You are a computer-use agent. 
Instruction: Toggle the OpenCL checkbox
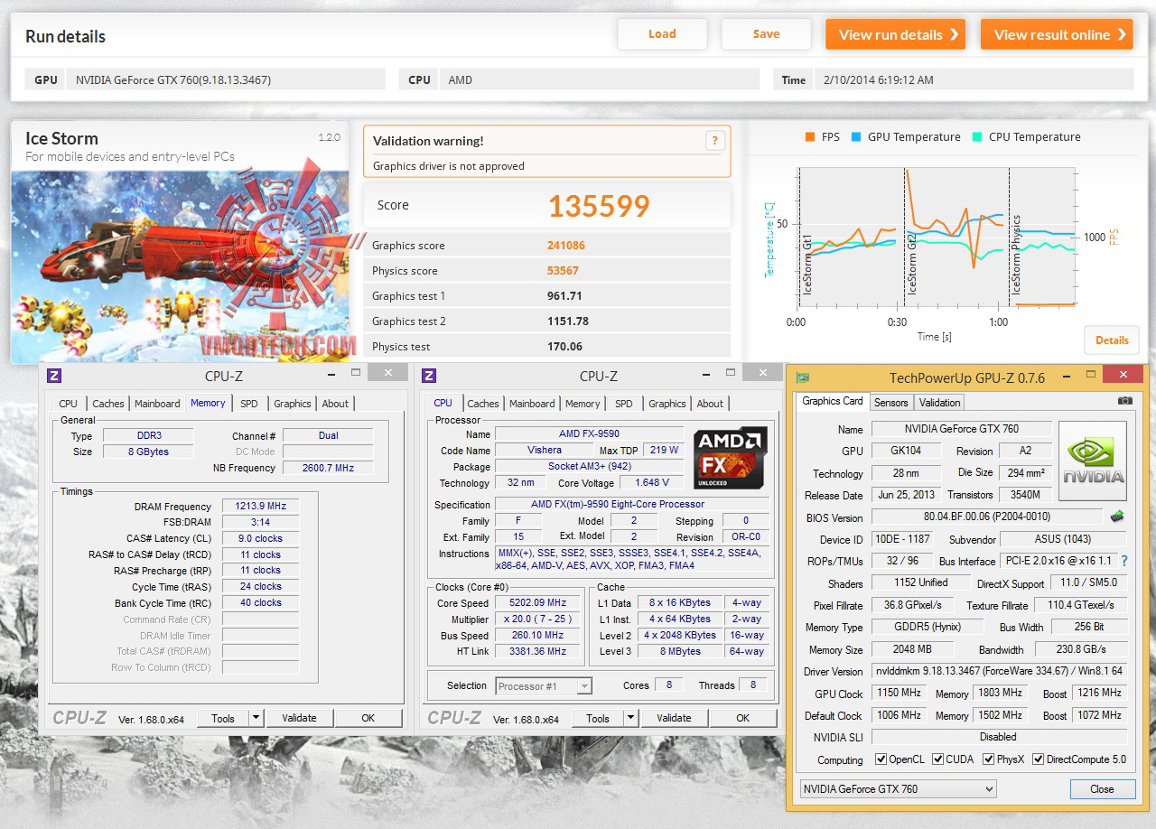pyautogui.click(x=881, y=759)
